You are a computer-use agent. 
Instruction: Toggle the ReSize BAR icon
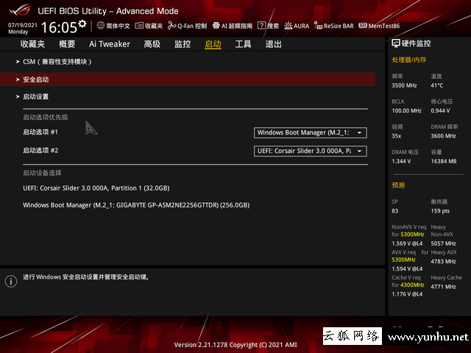(x=319, y=26)
